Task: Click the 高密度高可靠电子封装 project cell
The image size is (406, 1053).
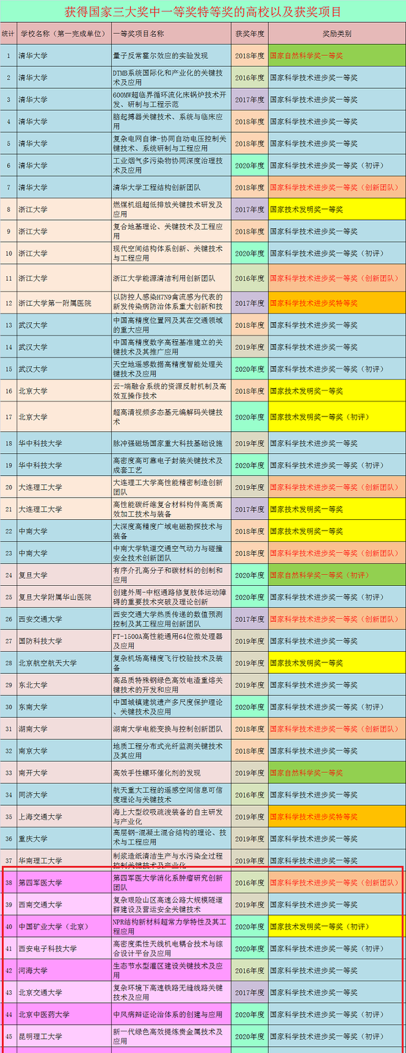Action: [x=171, y=465]
